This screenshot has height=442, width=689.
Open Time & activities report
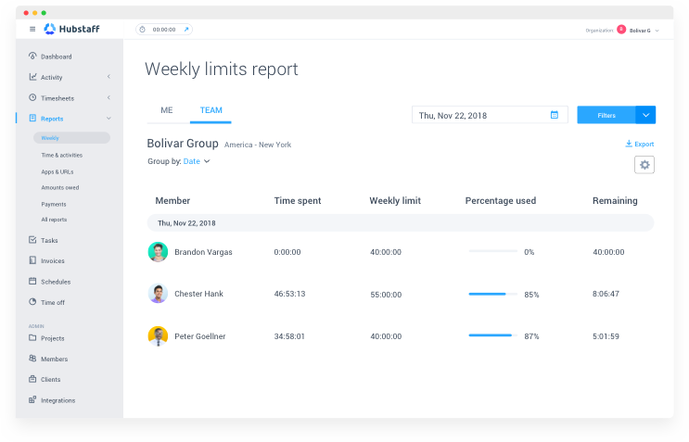coord(62,155)
